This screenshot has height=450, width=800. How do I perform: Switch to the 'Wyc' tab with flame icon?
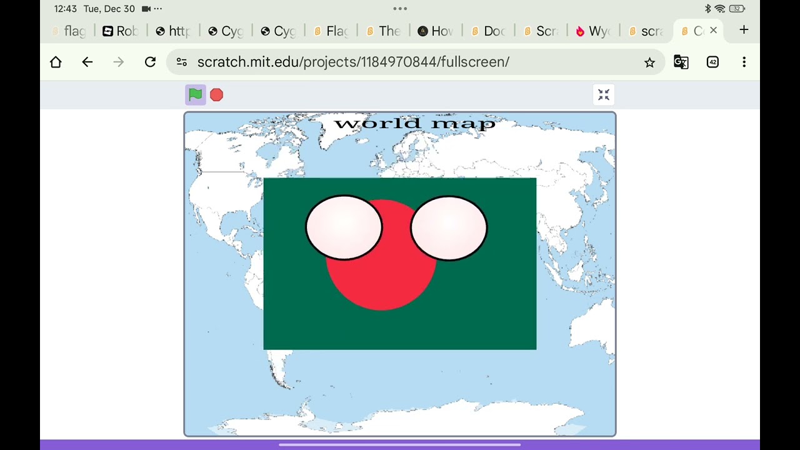click(x=593, y=31)
